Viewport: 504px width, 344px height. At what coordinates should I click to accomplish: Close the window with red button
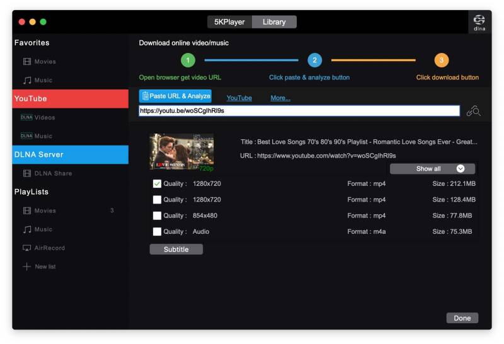point(22,22)
